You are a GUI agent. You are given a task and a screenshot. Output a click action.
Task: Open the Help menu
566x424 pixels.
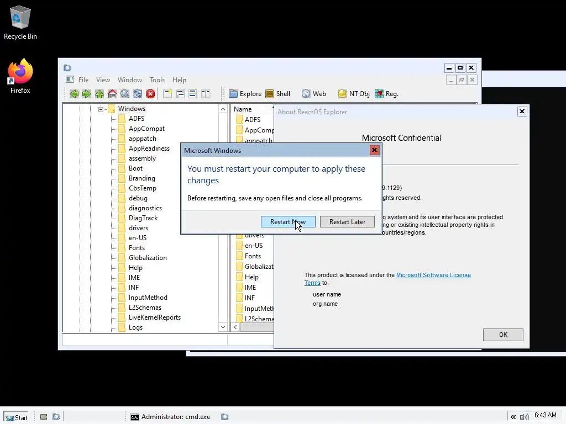(x=179, y=80)
